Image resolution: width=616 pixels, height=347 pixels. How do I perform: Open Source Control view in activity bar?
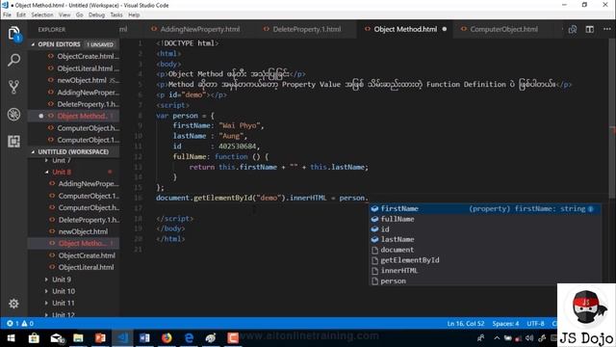click(13, 87)
